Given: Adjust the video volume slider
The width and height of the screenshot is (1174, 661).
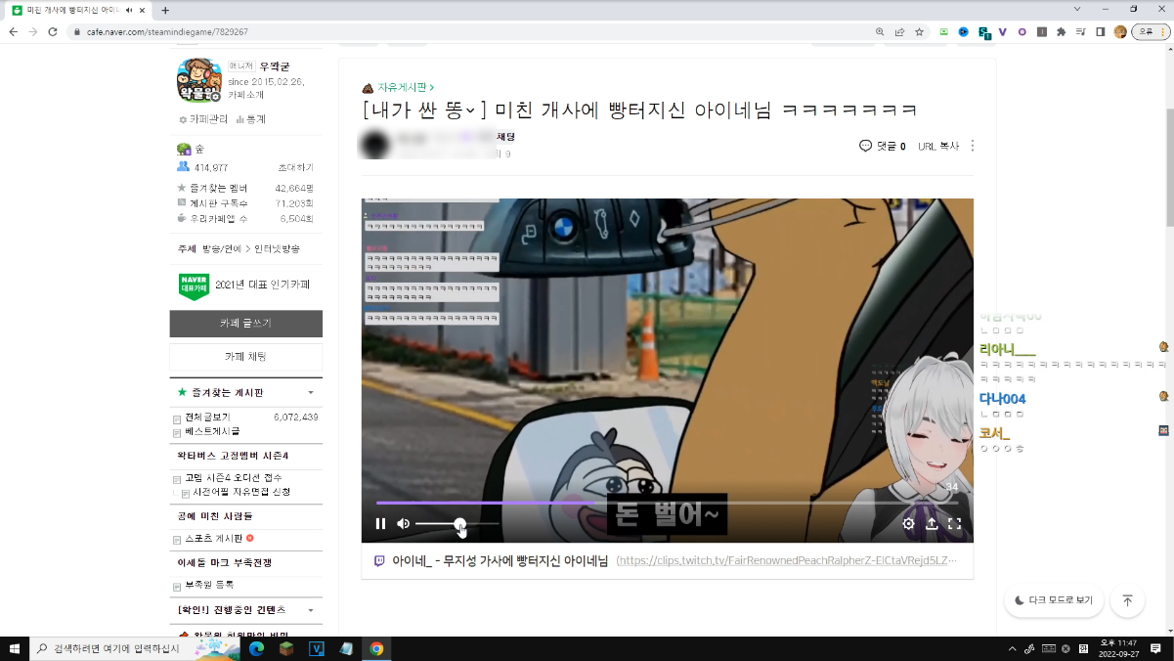Looking at the screenshot, I should [457, 524].
